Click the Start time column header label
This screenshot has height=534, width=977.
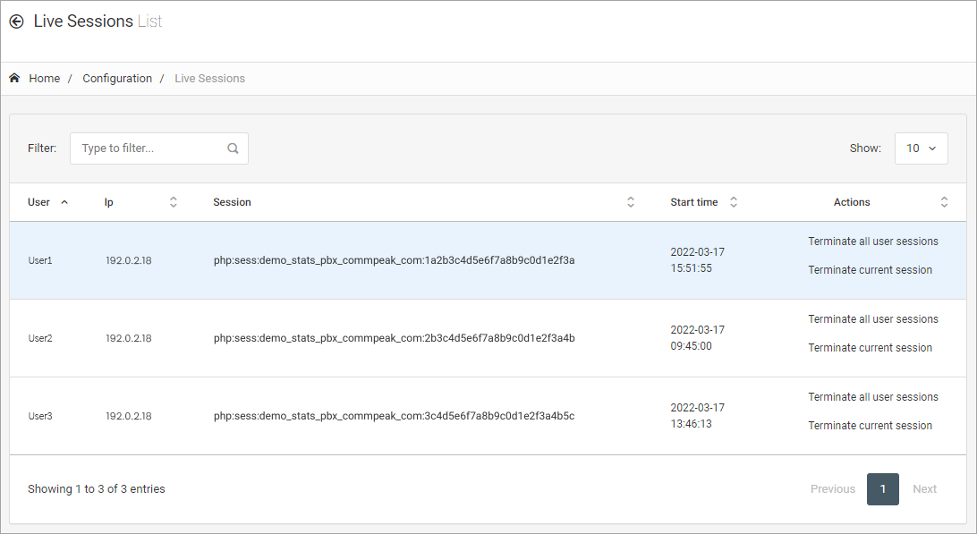coord(694,202)
